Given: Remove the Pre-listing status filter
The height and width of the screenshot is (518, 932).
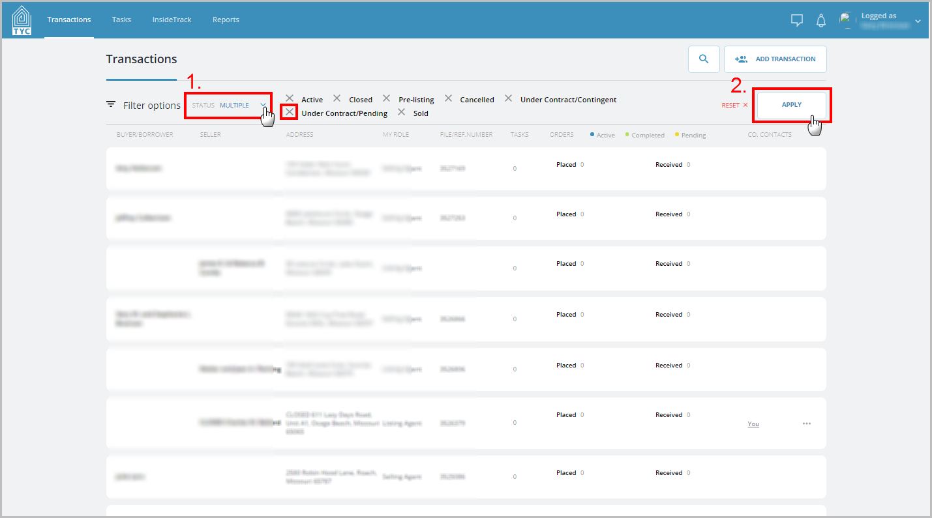Looking at the screenshot, I should point(386,98).
